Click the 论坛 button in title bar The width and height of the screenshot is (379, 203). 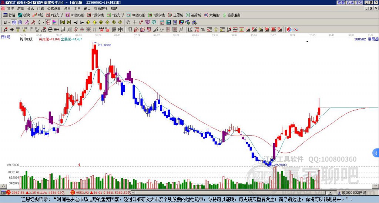tap(350, 3)
